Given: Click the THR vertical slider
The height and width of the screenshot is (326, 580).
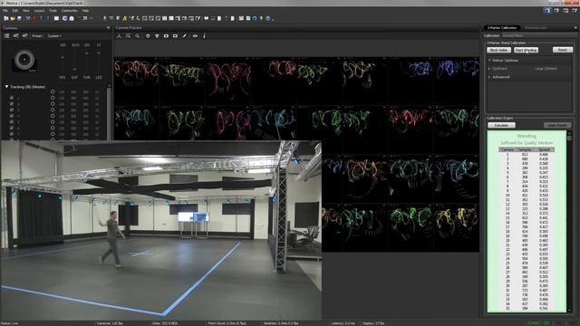Looking at the screenshot, I should [x=87, y=61].
